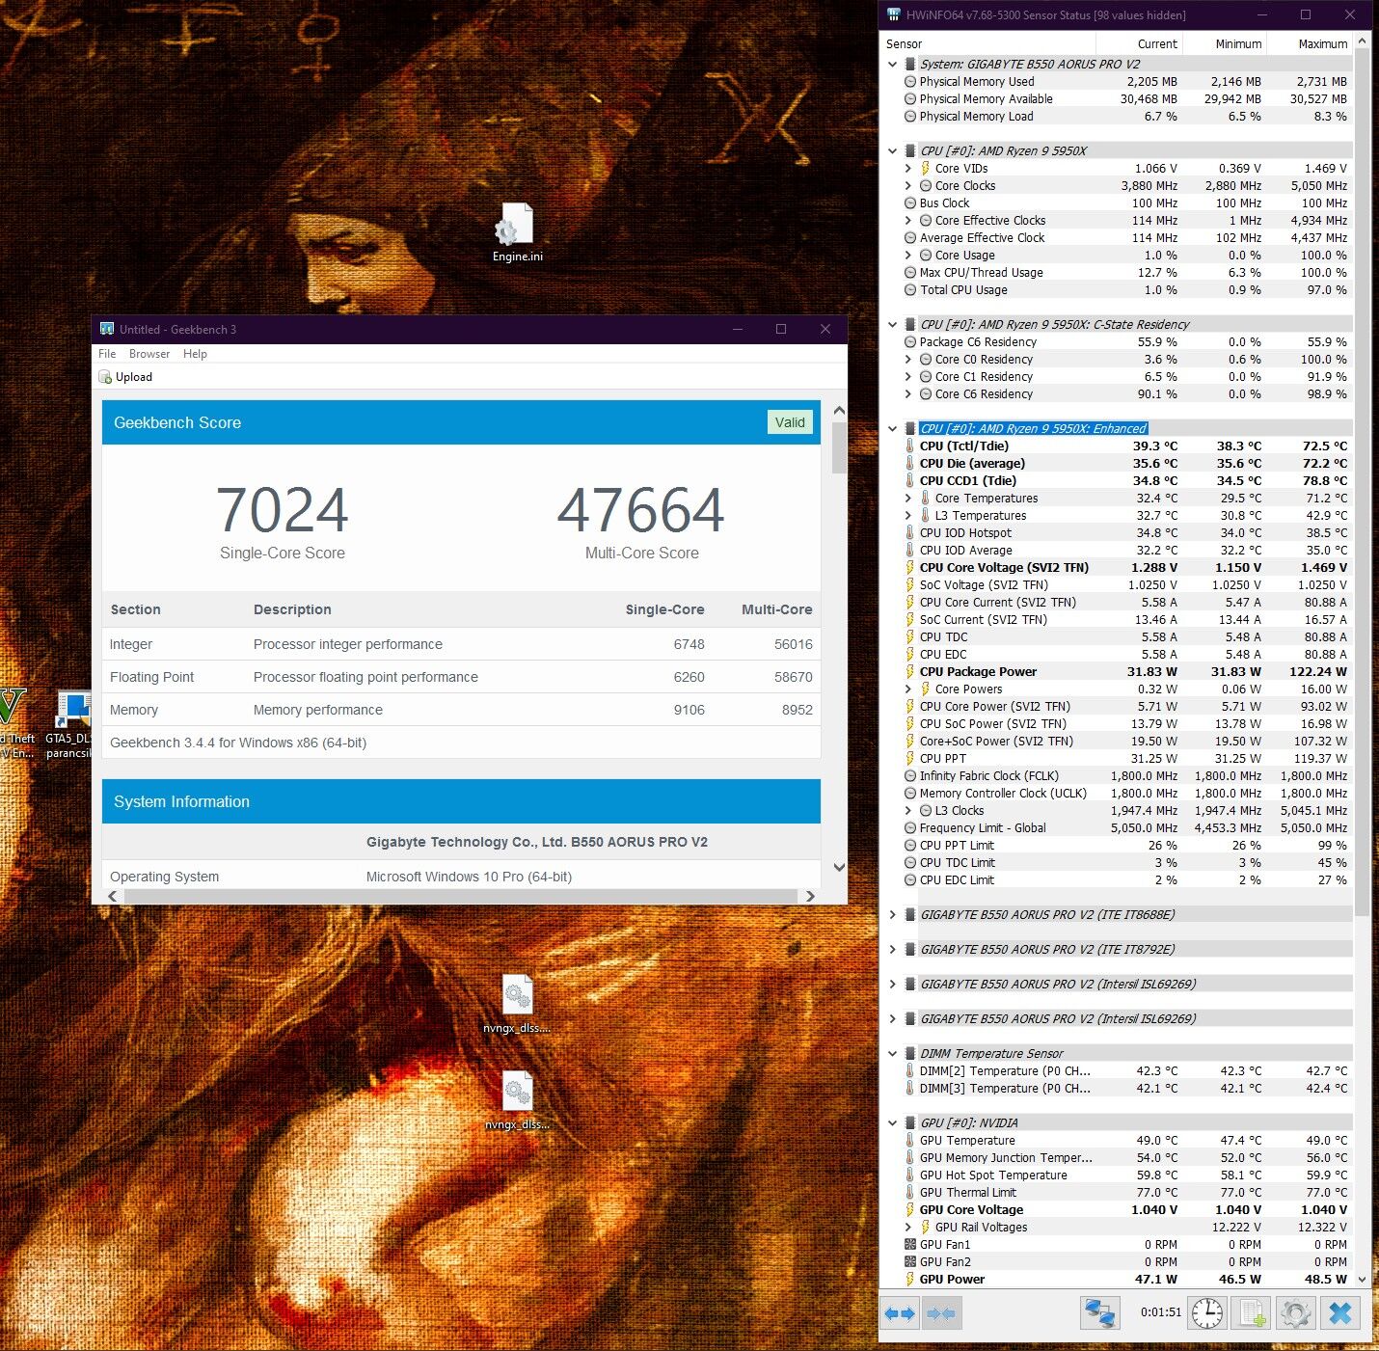Click the Minimum column header in HWiNFO

click(x=1225, y=44)
